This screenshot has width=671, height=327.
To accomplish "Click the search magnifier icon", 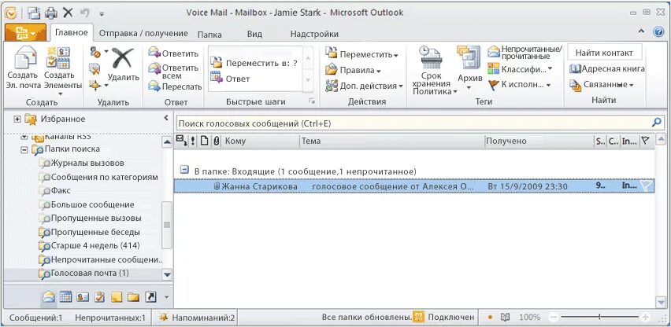I will [x=657, y=123].
